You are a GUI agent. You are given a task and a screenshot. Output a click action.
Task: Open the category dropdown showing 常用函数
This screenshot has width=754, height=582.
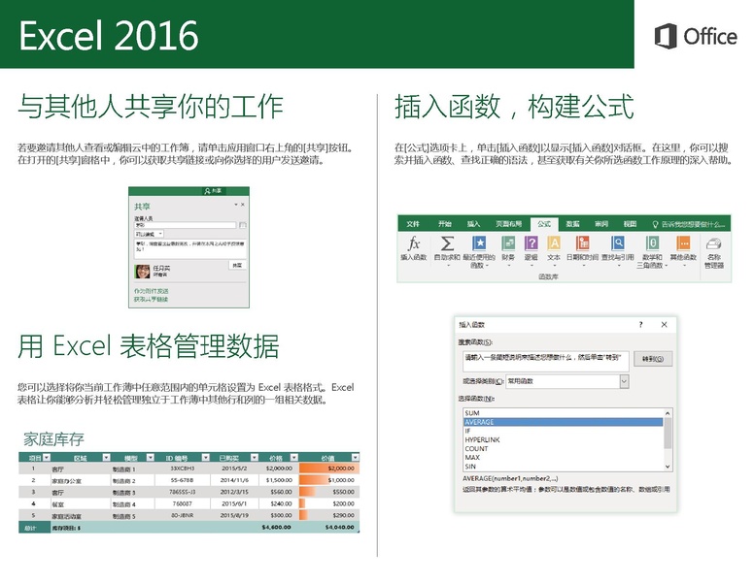coord(624,381)
